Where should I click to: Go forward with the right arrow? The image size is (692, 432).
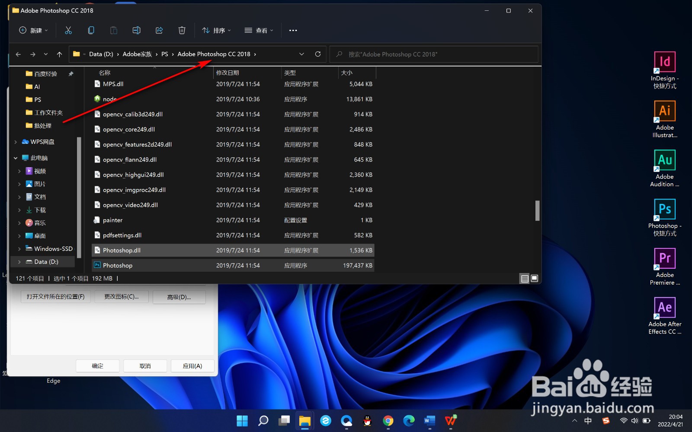33,54
